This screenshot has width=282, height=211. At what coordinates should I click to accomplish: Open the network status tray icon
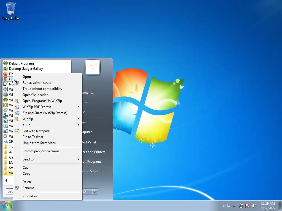[x=241, y=206]
